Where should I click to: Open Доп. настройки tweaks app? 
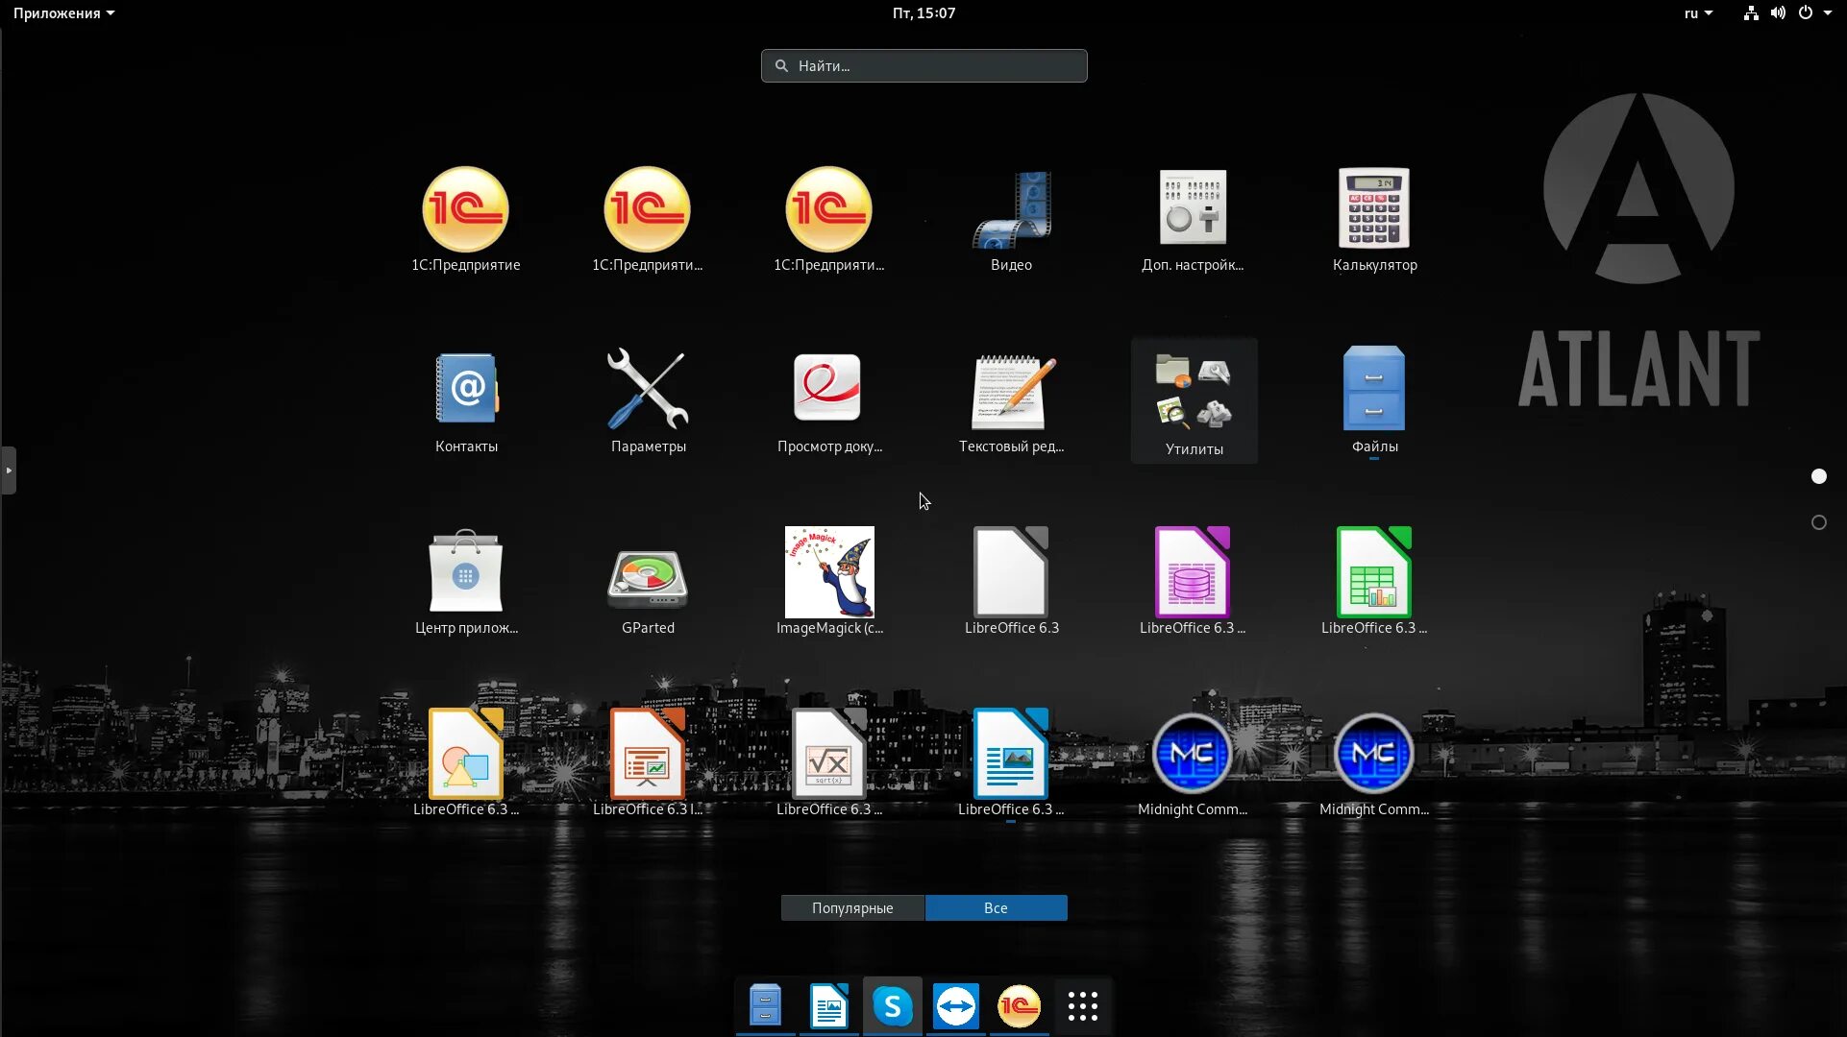click(x=1193, y=220)
